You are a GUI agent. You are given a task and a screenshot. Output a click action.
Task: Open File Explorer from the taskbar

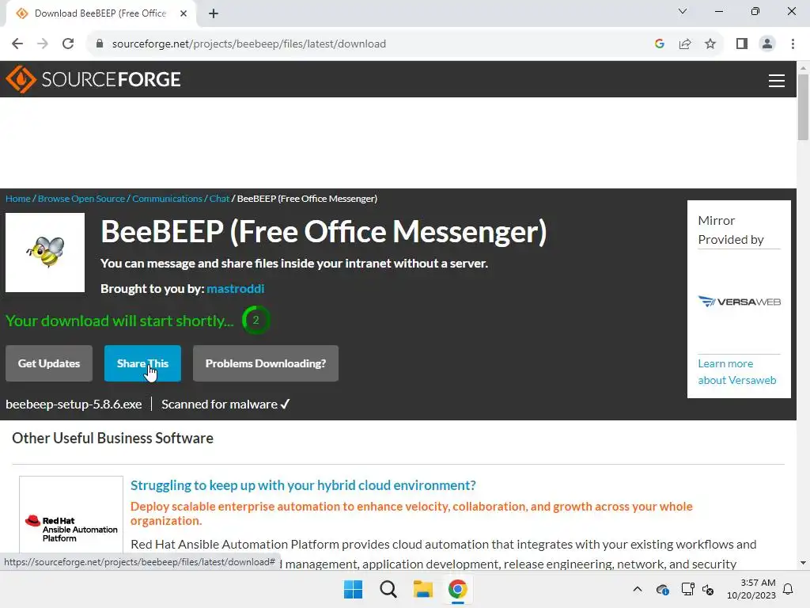(422, 589)
